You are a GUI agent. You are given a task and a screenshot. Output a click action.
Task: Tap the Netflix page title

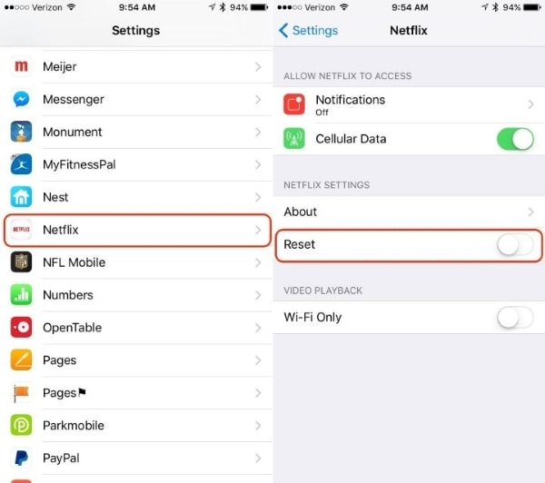[409, 31]
